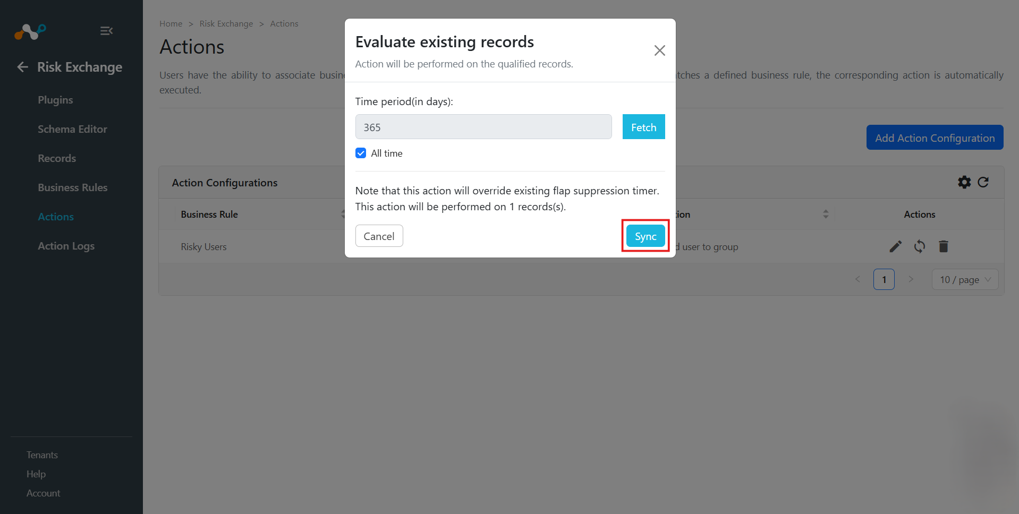1019x514 pixels.
Task: Open the 10 / page dropdown
Action: click(x=965, y=279)
